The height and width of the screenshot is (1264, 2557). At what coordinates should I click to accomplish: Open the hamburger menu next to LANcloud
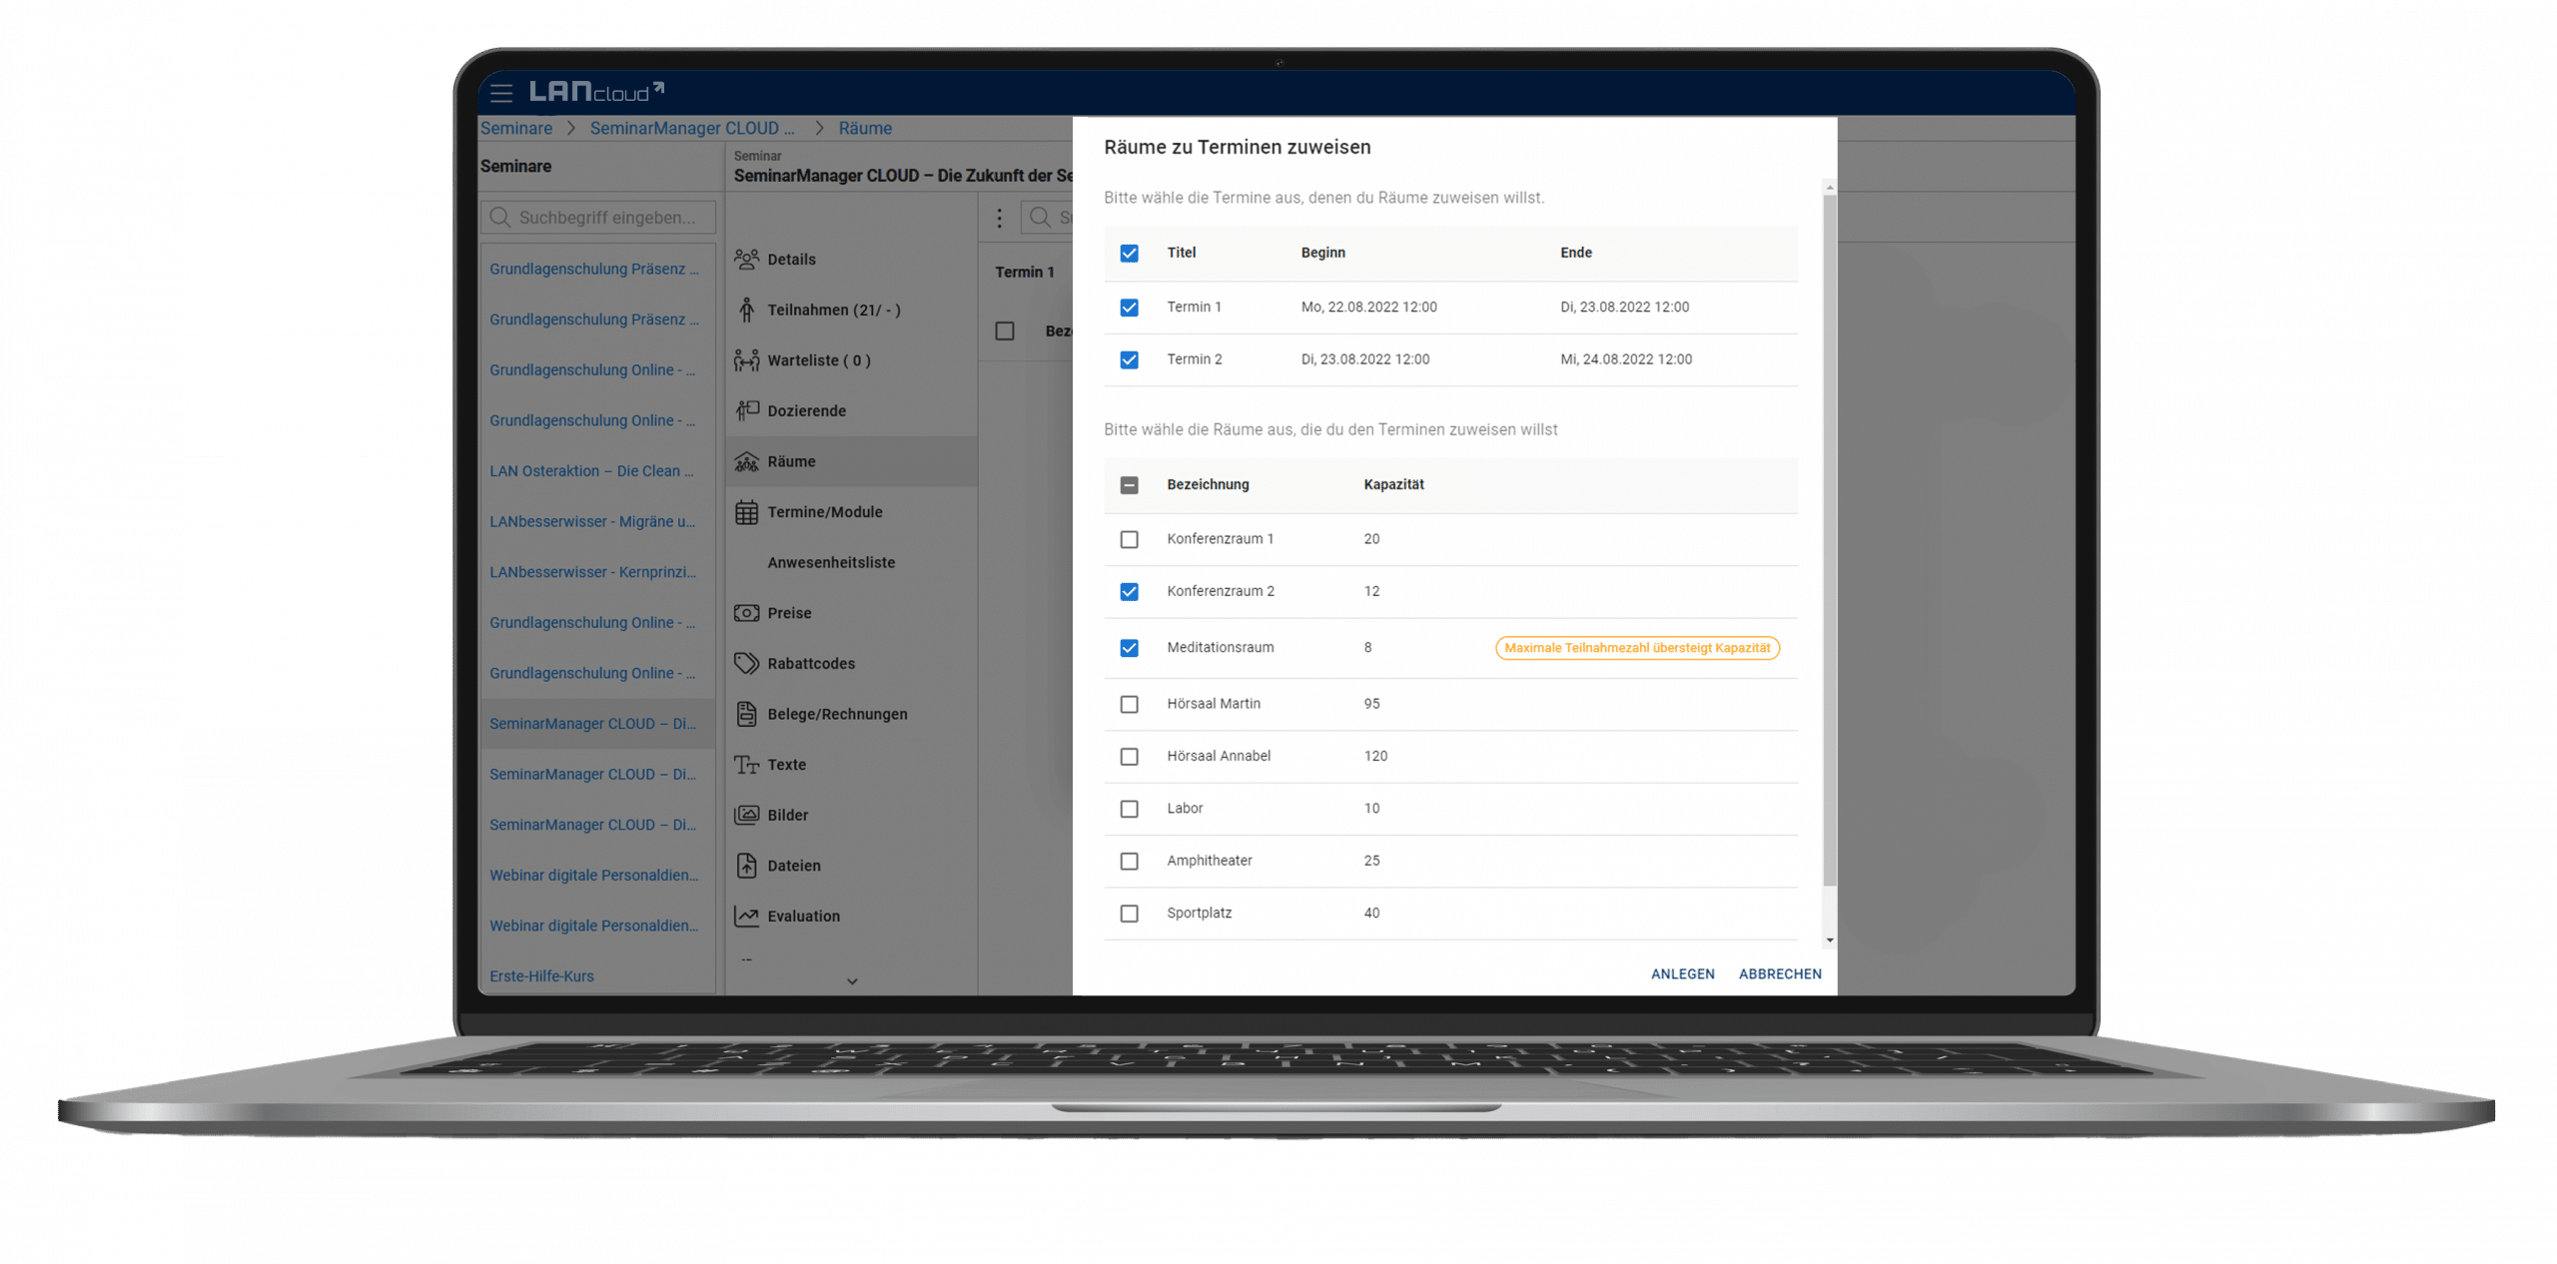(x=502, y=92)
